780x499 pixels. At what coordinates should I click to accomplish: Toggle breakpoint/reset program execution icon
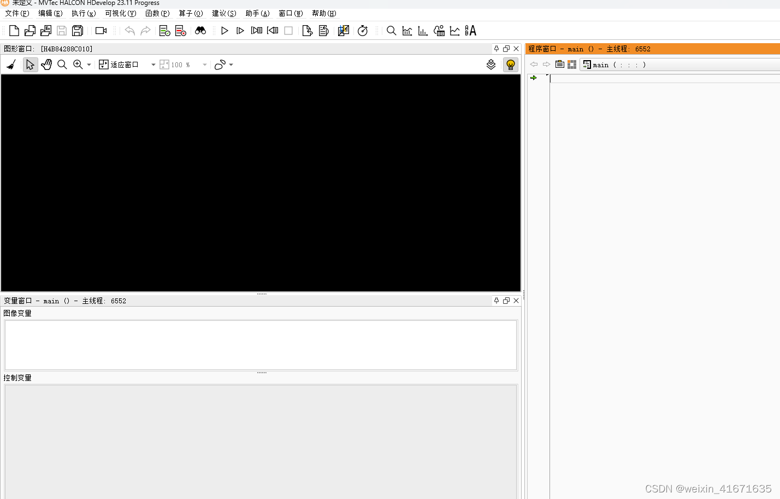pyautogui.click(x=343, y=31)
